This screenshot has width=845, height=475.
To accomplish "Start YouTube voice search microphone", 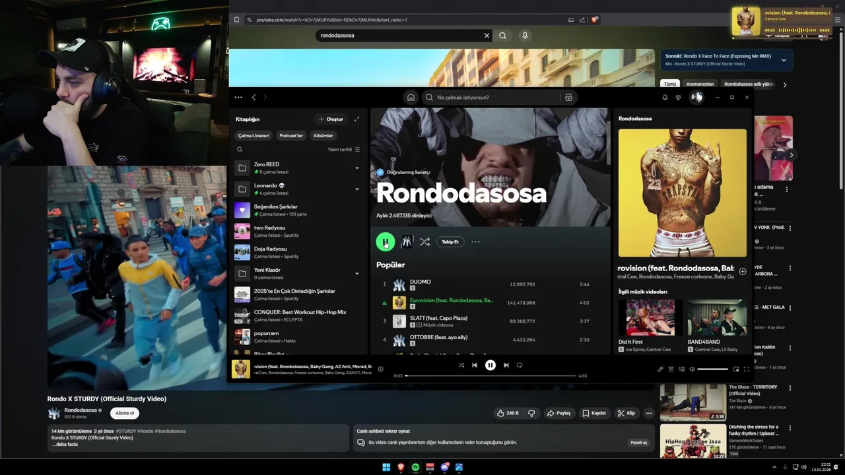I will point(525,36).
